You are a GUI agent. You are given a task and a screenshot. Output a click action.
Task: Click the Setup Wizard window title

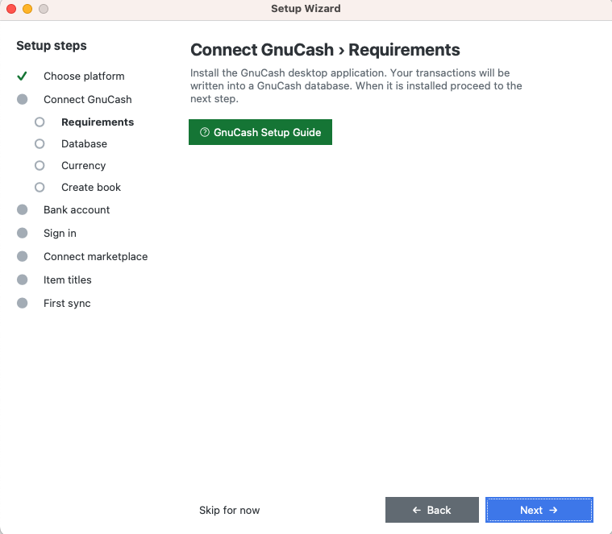[x=306, y=9]
